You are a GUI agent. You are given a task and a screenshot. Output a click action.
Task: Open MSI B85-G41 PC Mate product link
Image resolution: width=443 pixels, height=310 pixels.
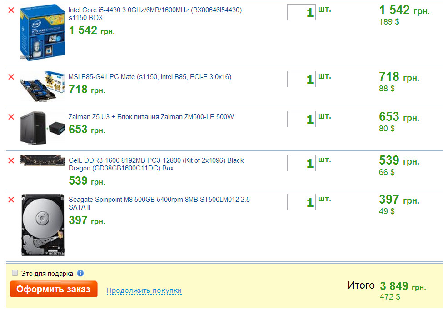coord(150,77)
